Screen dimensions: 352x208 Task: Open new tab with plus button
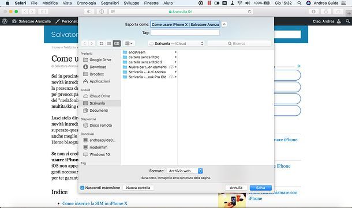click(349, 14)
